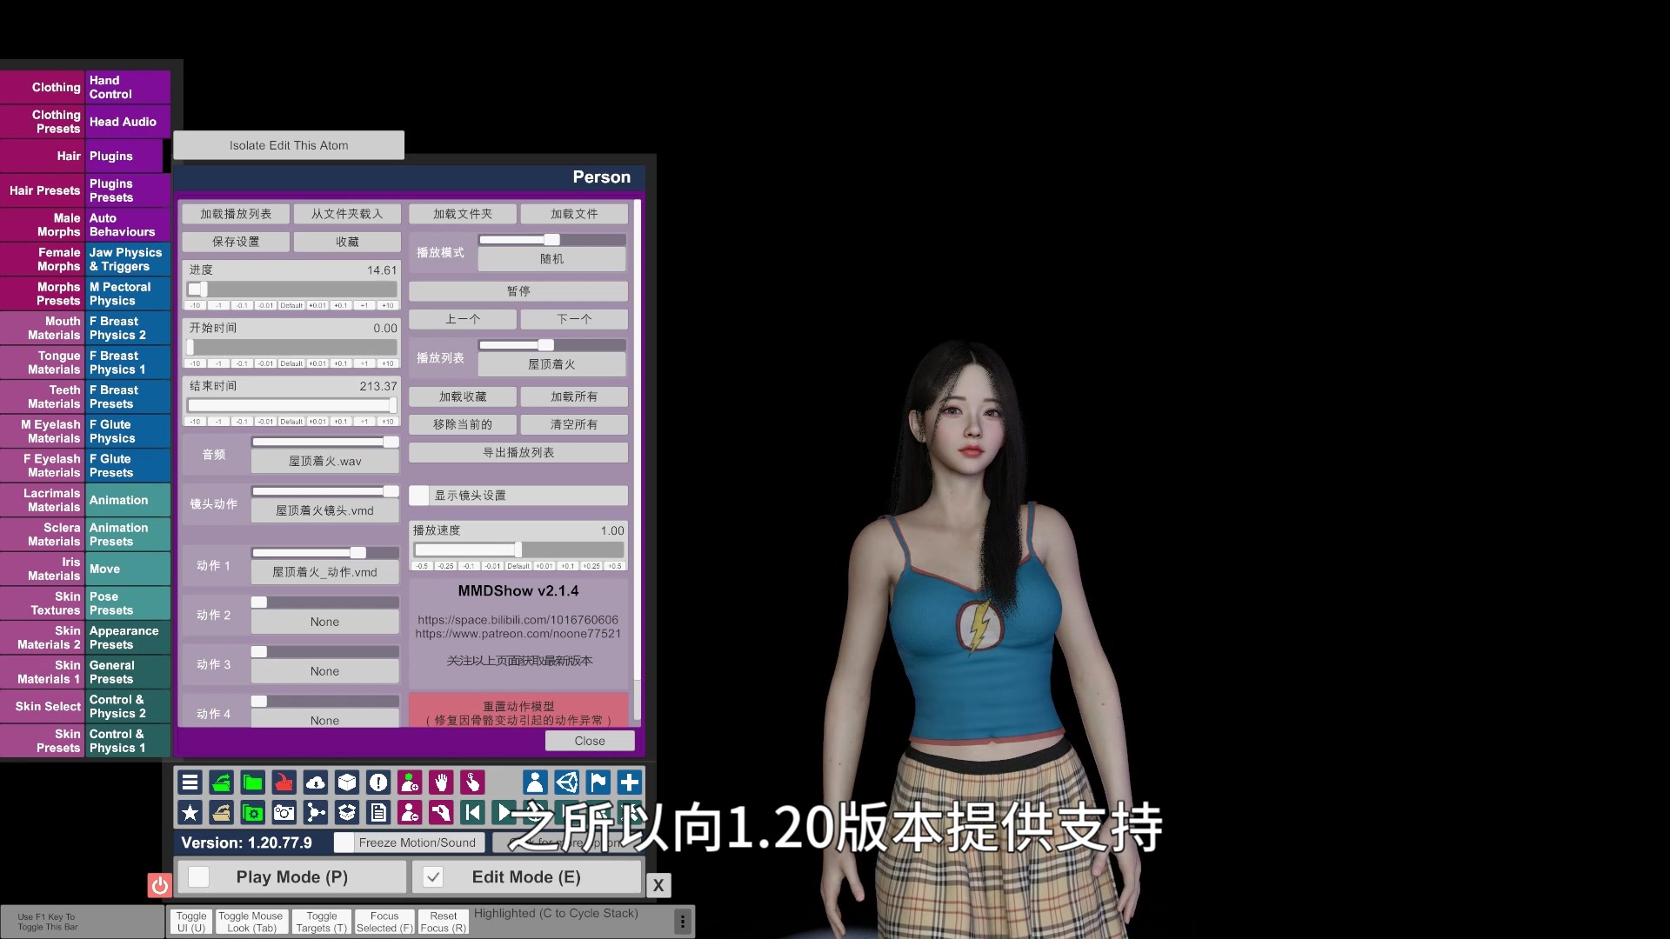This screenshot has width=1670, height=939.
Task: Select the Edit Mode button
Action: pos(526,877)
